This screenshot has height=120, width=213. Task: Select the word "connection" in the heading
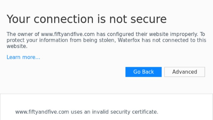(64, 19)
